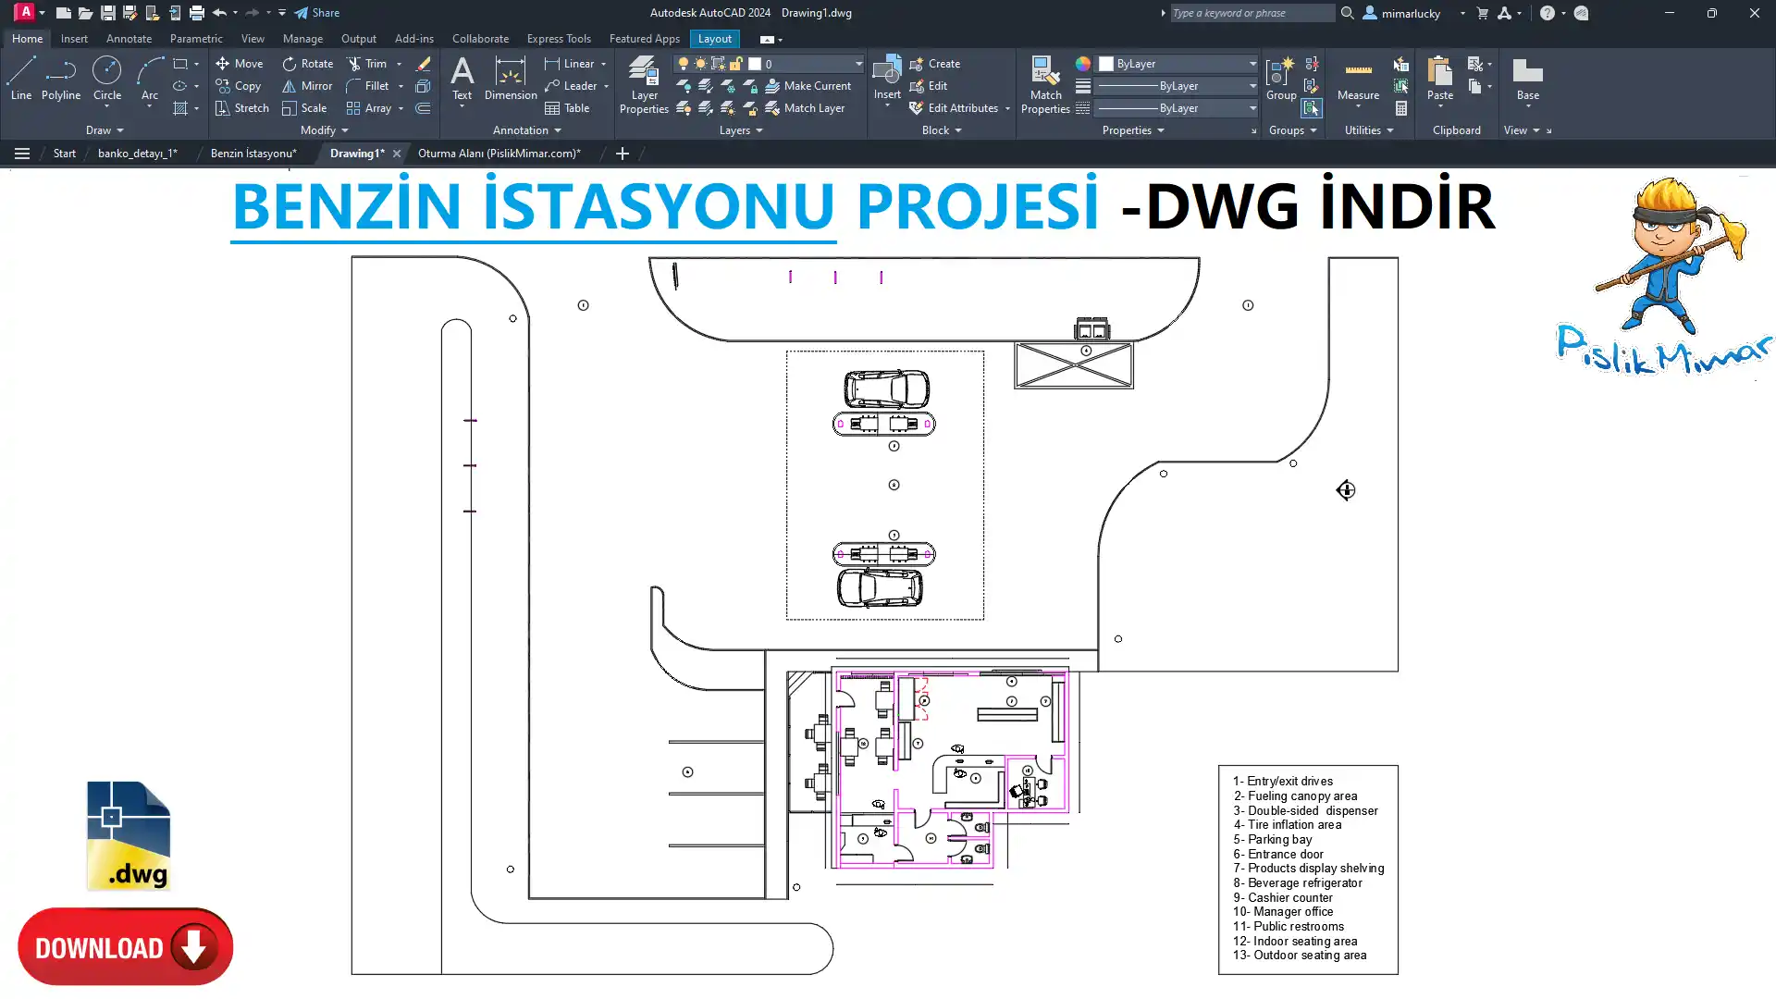Open the layer 0 dropdown list
This screenshot has height=999, width=1776.
tap(857, 64)
